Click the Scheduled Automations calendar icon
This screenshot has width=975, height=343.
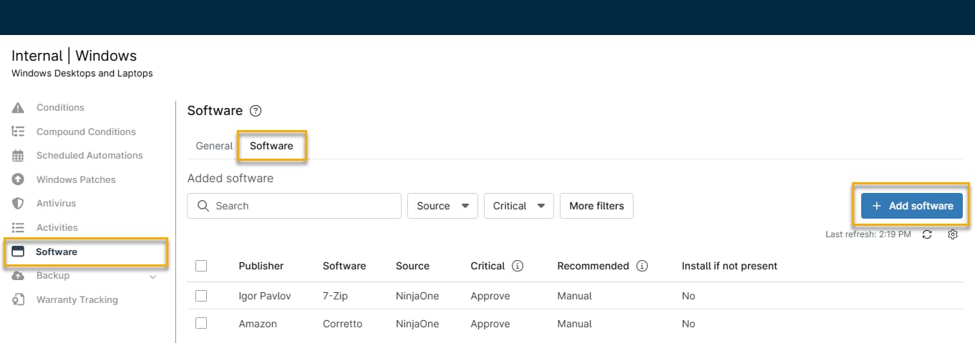click(19, 156)
